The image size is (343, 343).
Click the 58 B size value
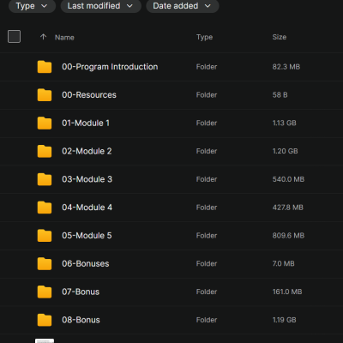280,95
